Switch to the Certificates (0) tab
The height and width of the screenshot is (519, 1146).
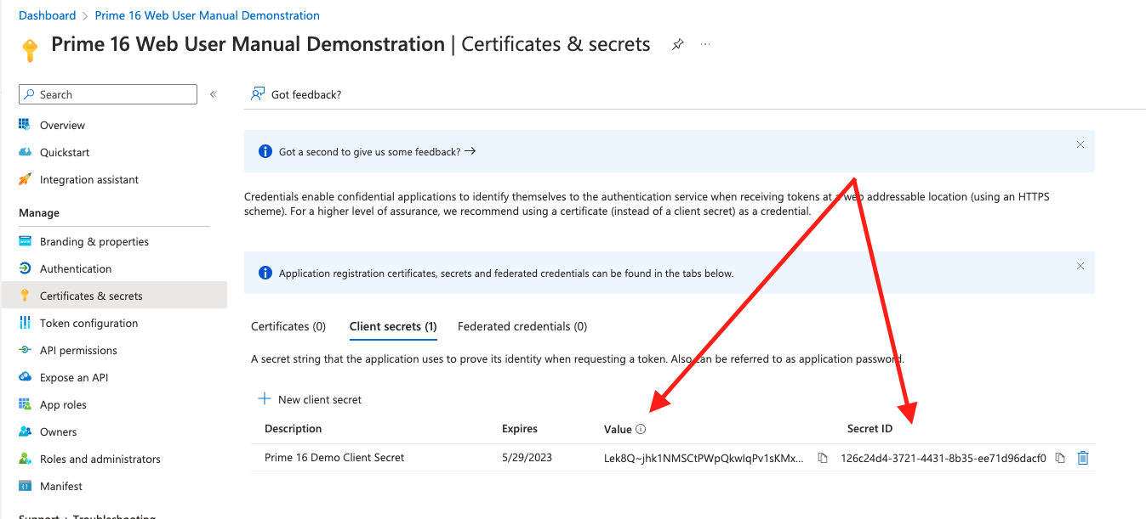[288, 326]
